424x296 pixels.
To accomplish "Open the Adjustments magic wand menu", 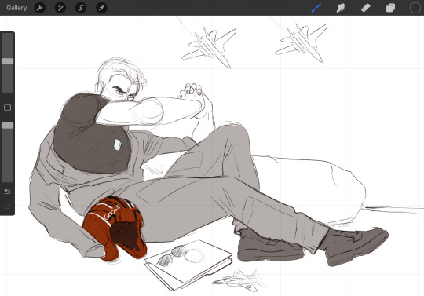I will coord(60,8).
